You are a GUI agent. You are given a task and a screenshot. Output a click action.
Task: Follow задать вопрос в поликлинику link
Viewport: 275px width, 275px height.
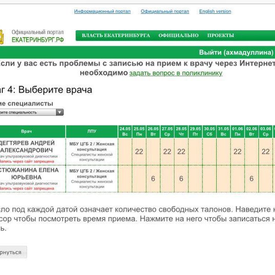click(176, 73)
